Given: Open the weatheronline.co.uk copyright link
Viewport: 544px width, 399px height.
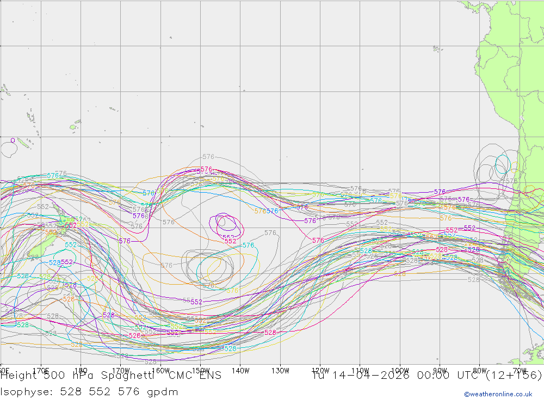Looking at the screenshot, I should [x=498, y=394].
